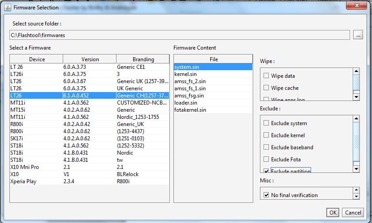Sort firmware list by Version column
The height and width of the screenshot is (223, 372).
click(90, 59)
